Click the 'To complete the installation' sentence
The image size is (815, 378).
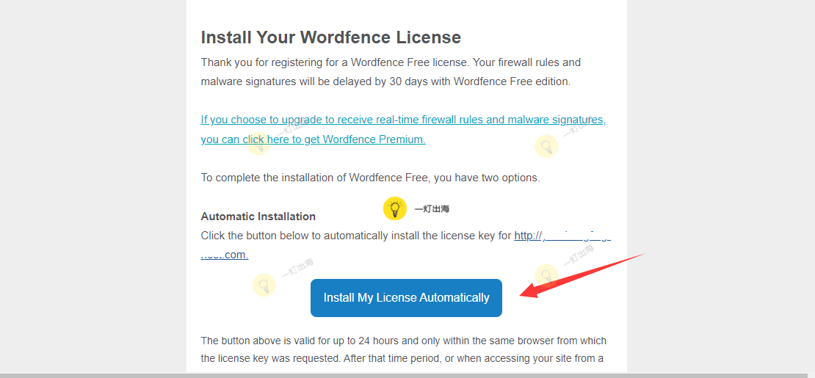point(371,178)
